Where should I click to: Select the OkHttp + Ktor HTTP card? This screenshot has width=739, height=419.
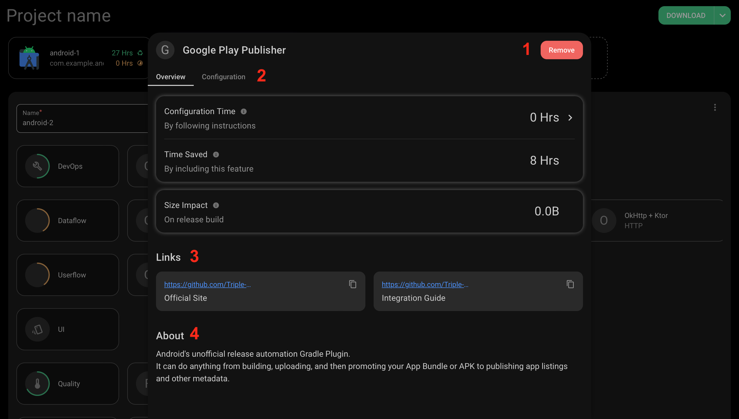[657, 221]
